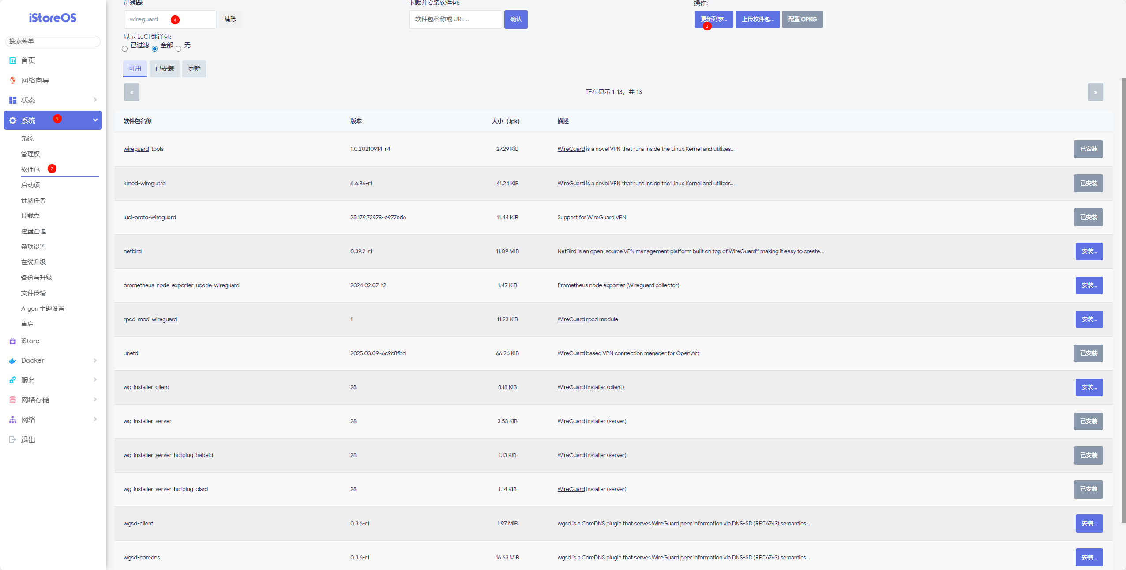Click the Logout (退出) icon
Viewport: 1126px width, 570px height.
tap(13, 439)
